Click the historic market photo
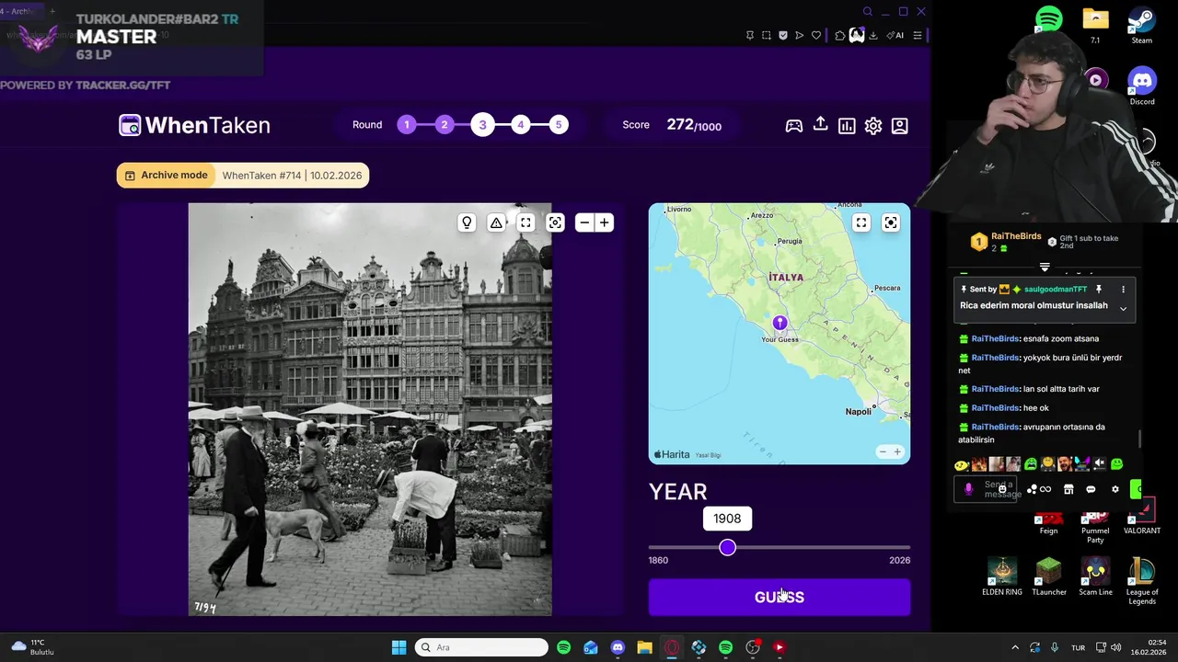This screenshot has width=1178, height=662. click(x=370, y=409)
